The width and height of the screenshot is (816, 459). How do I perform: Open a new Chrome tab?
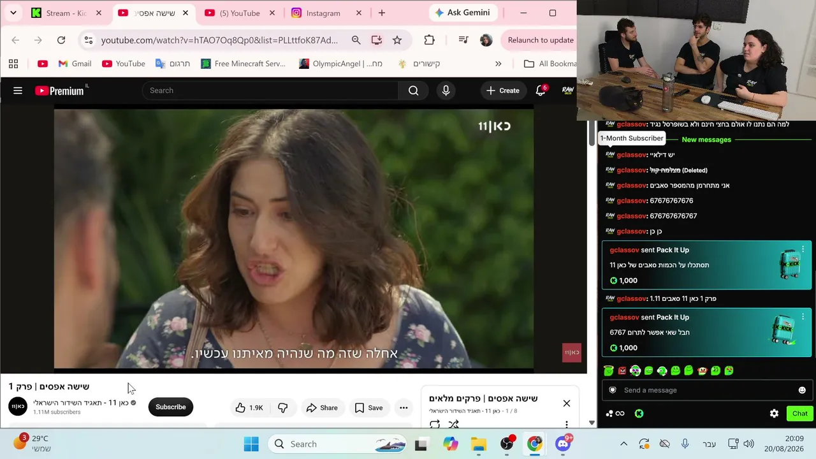pyautogui.click(x=381, y=13)
